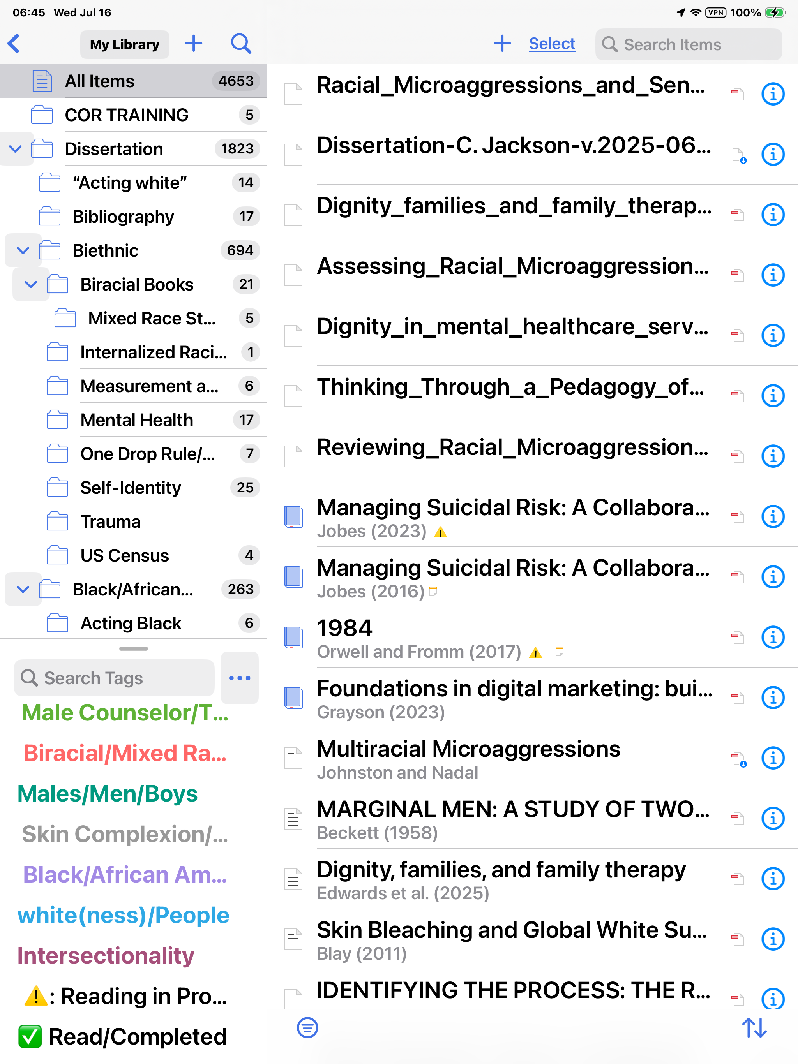The height and width of the screenshot is (1064, 798).
Task: Collapse the Biethnic collection chevron
Action: coord(23,250)
